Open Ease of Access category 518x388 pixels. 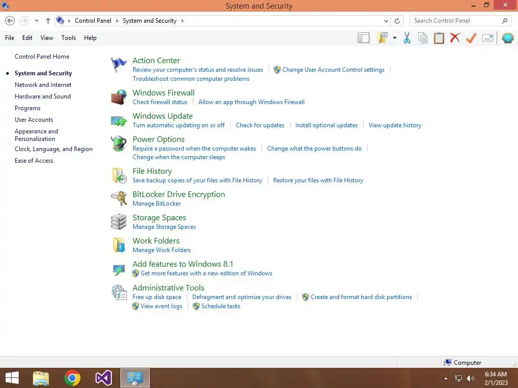click(34, 161)
